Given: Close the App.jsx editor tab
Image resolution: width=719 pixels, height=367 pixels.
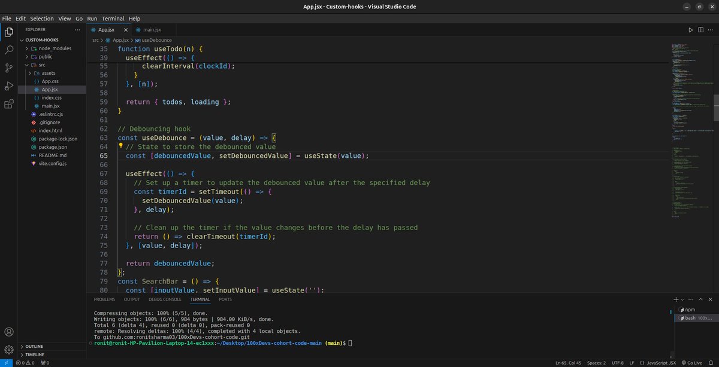Looking at the screenshot, I should point(126,29).
